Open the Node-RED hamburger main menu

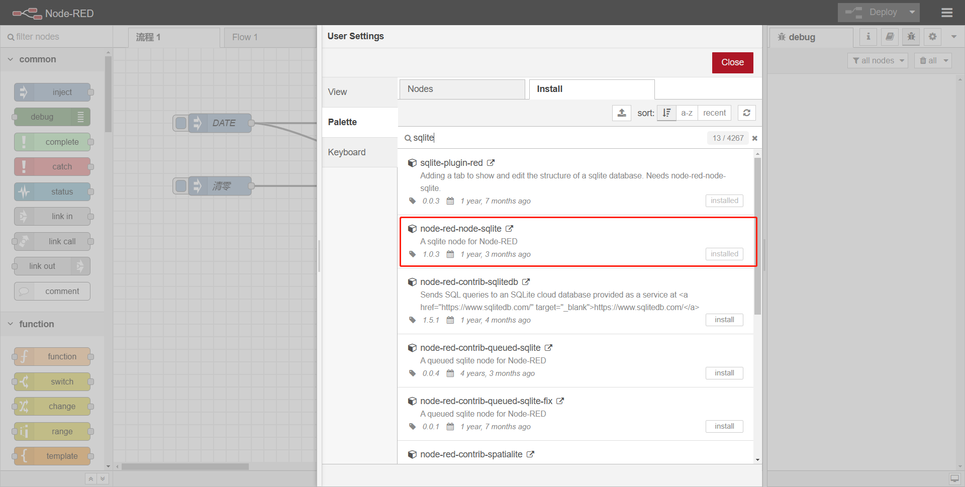(947, 13)
